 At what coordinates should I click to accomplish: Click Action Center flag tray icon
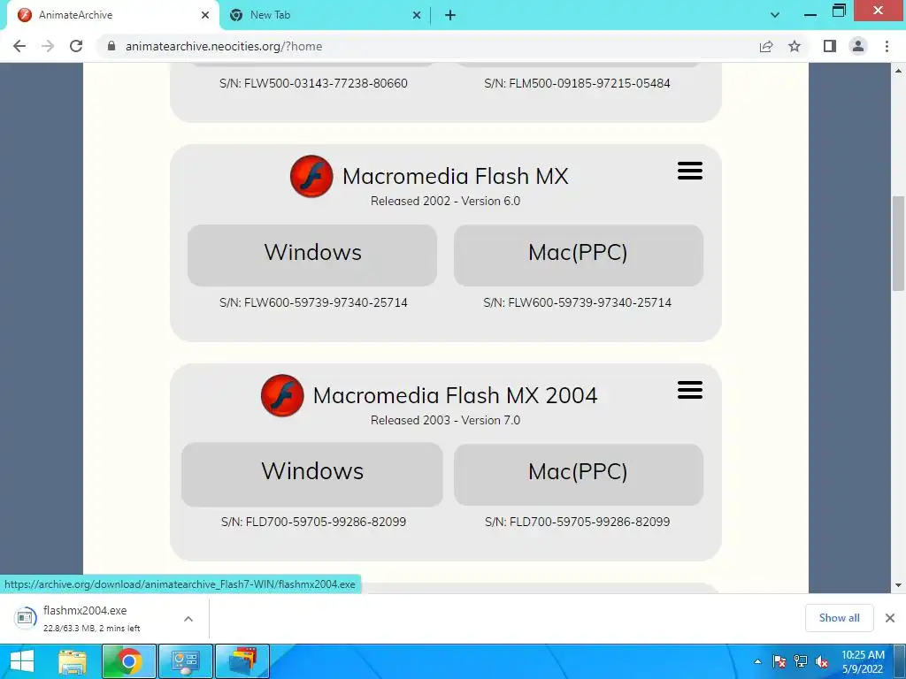779,661
